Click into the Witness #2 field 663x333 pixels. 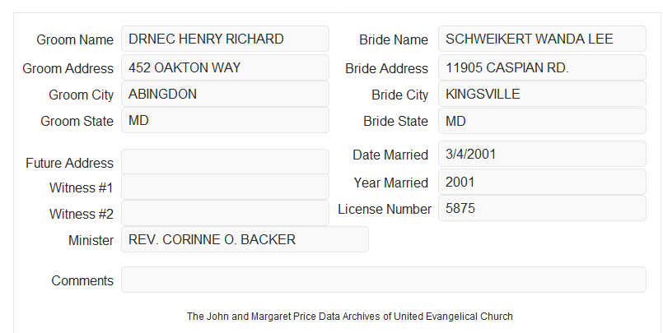(x=225, y=213)
